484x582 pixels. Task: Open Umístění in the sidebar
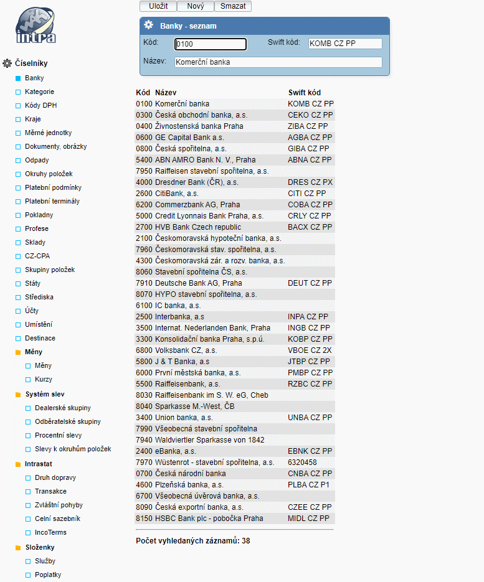coord(39,324)
